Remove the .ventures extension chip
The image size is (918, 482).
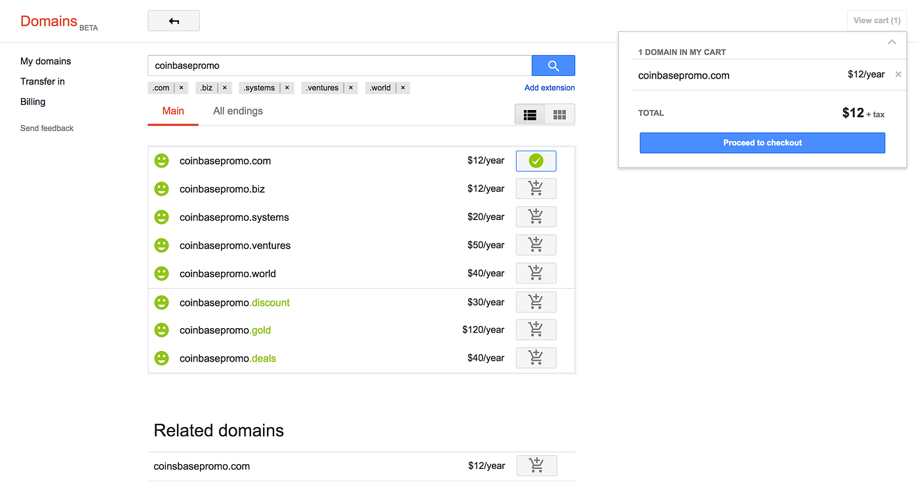click(x=351, y=88)
